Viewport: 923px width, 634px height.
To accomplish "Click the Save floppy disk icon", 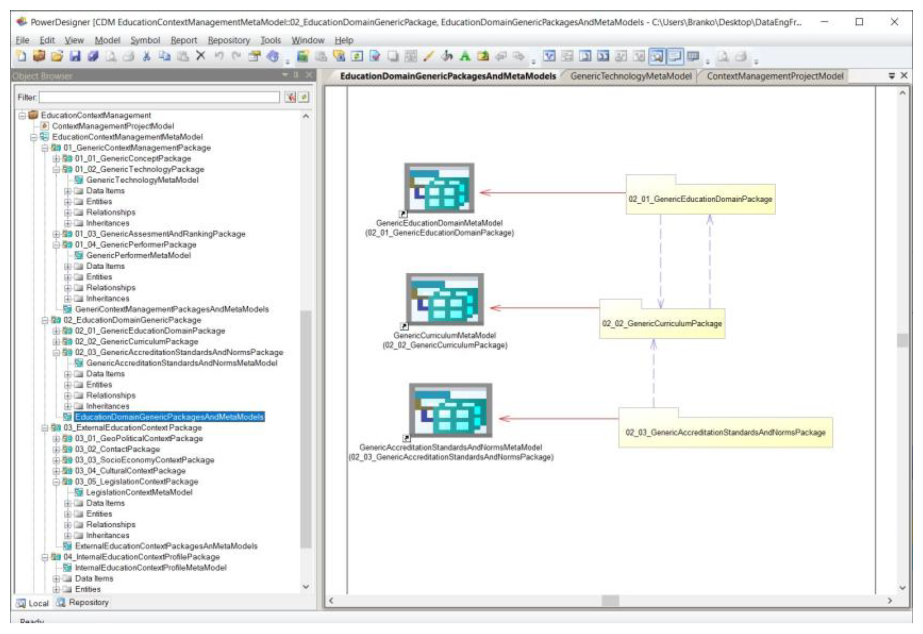I will click(x=75, y=56).
